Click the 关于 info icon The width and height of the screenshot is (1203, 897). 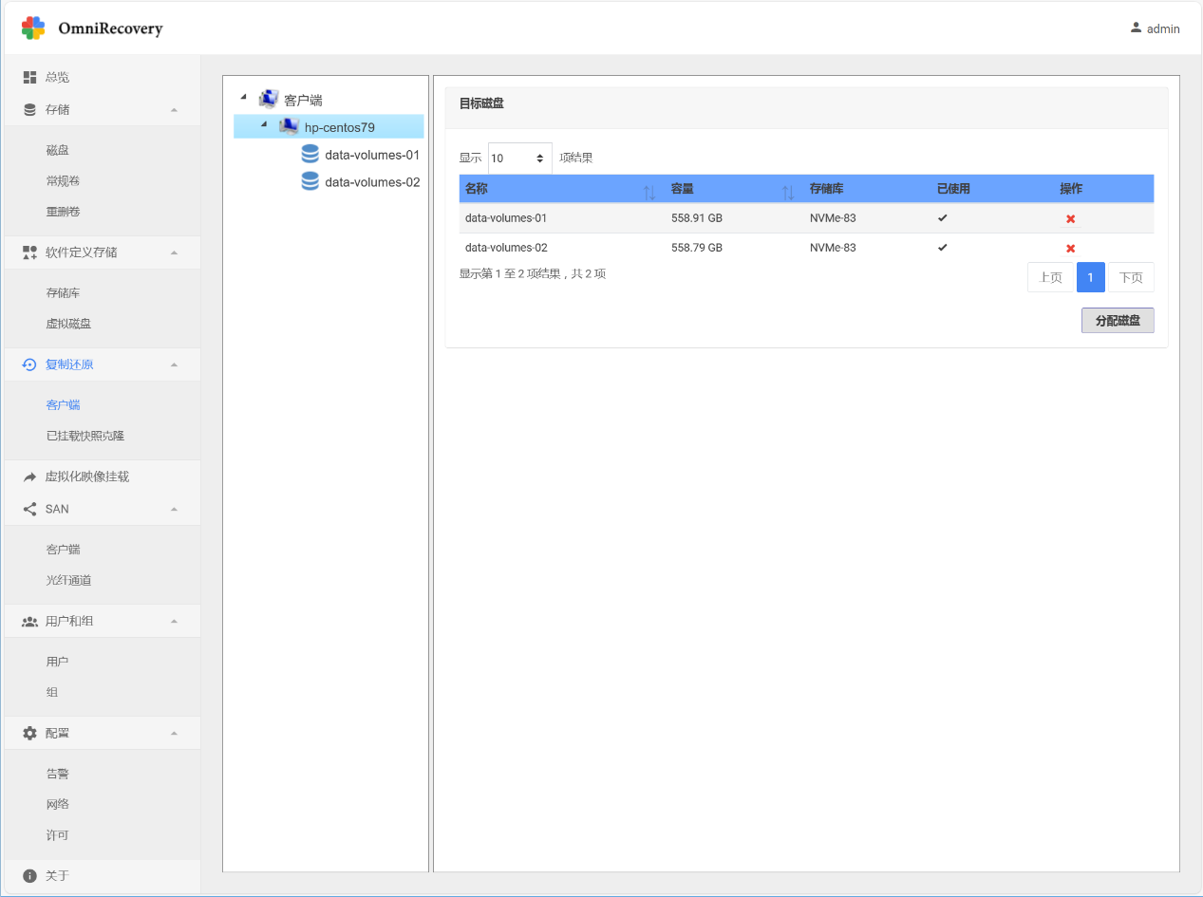(x=29, y=875)
